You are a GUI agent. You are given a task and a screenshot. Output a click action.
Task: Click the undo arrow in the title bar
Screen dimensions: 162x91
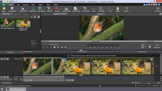pyautogui.click(x=13, y=2)
